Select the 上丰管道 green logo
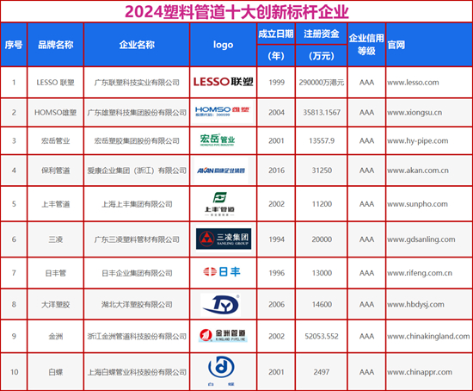This screenshot has height=391, width=473. tap(219, 204)
